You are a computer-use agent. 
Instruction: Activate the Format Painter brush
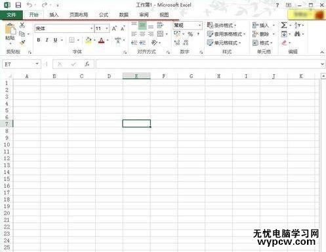pos(22,43)
